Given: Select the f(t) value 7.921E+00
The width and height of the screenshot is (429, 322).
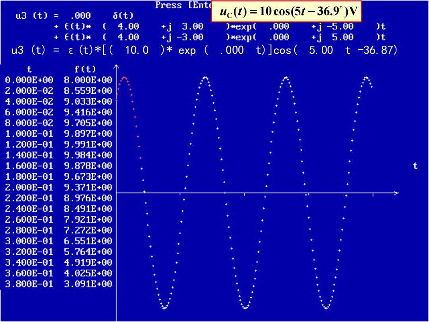Looking at the screenshot, I should click(x=88, y=219).
